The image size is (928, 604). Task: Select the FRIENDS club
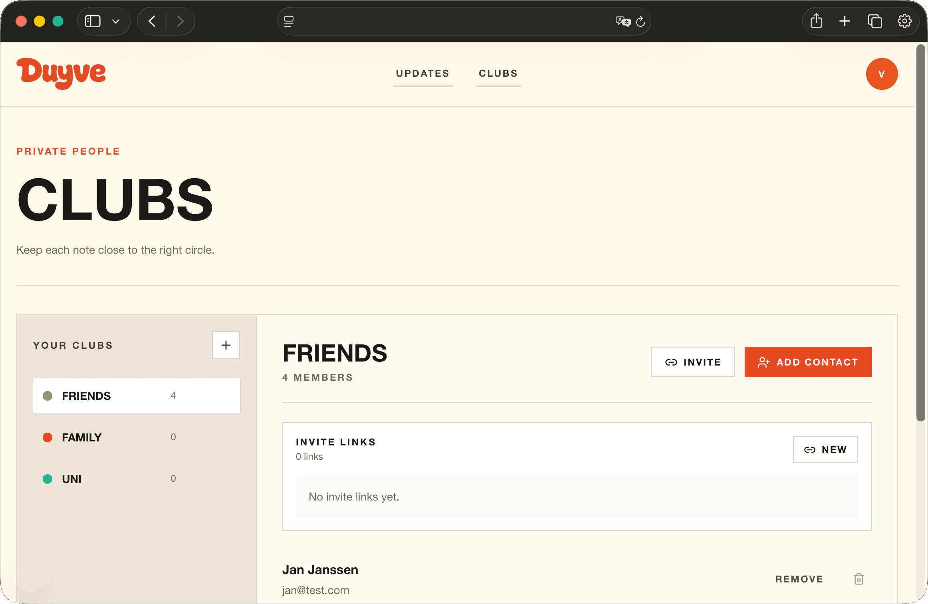coord(137,396)
